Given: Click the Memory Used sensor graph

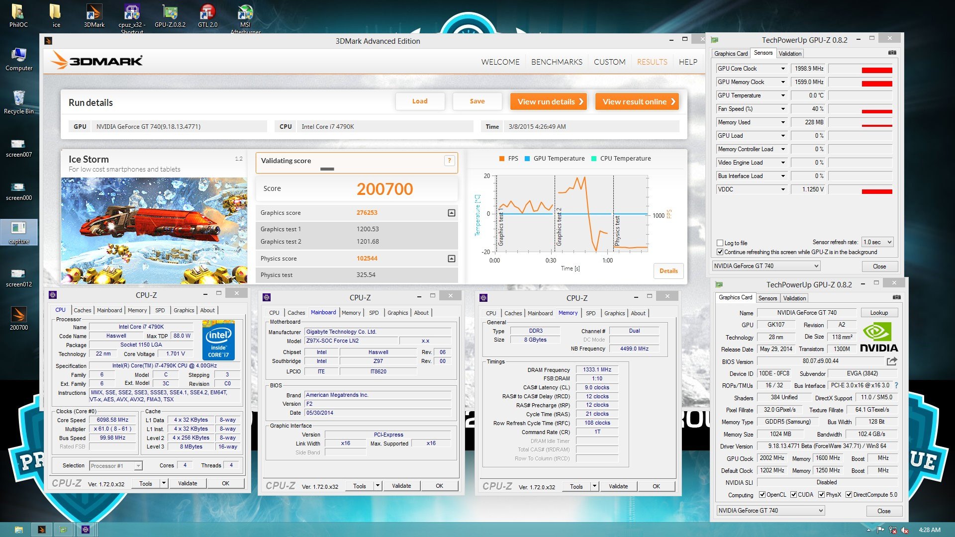Looking at the screenshot, I should tap(860, 122).
